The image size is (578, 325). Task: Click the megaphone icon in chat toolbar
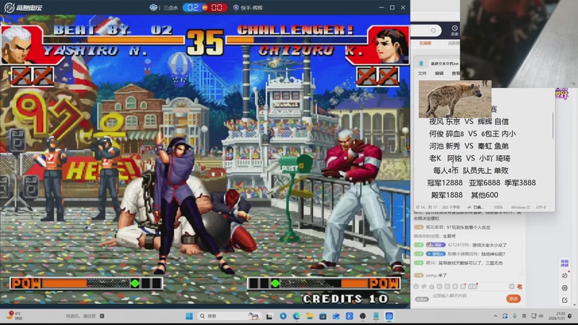tap(424, 286)
